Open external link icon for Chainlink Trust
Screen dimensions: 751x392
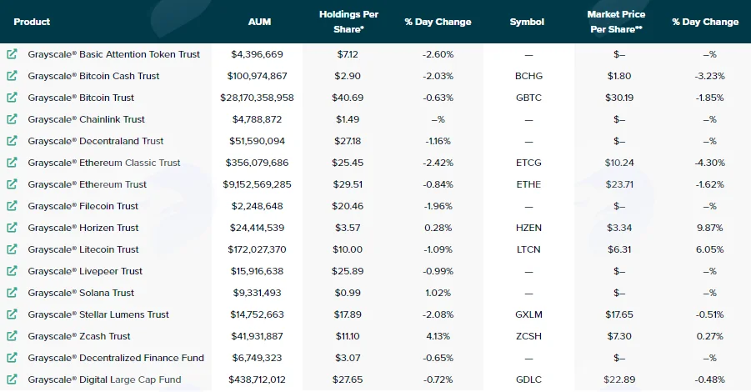(x=12, y=118)
